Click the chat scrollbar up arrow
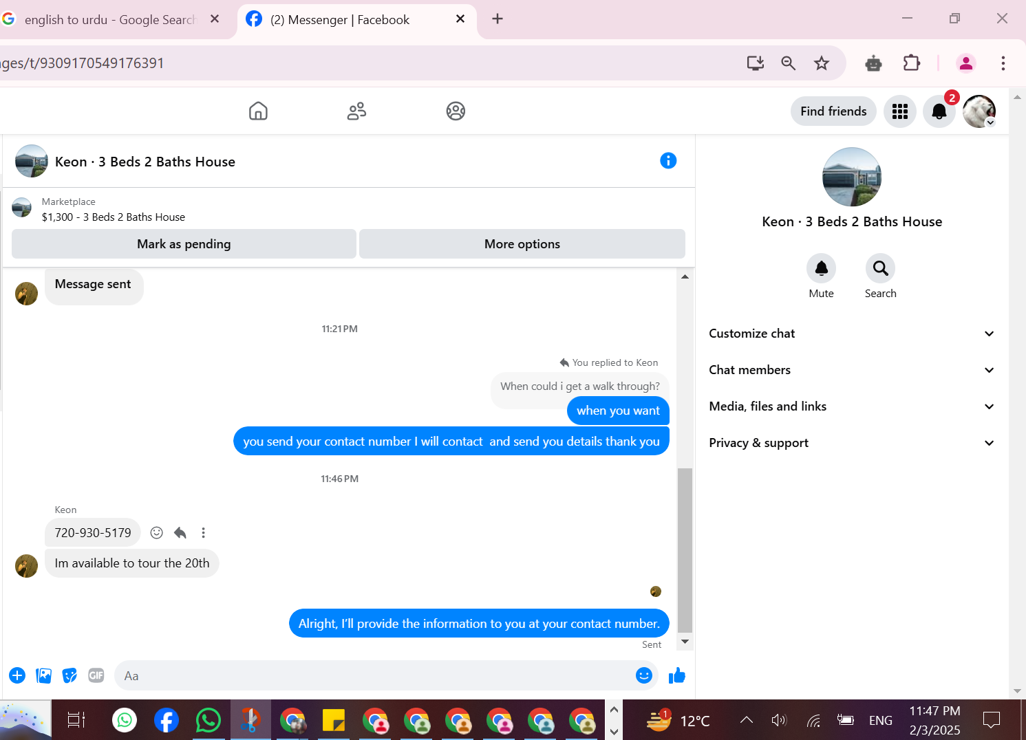The height and width of the screenshot is (740, 1026). (685, 276)
